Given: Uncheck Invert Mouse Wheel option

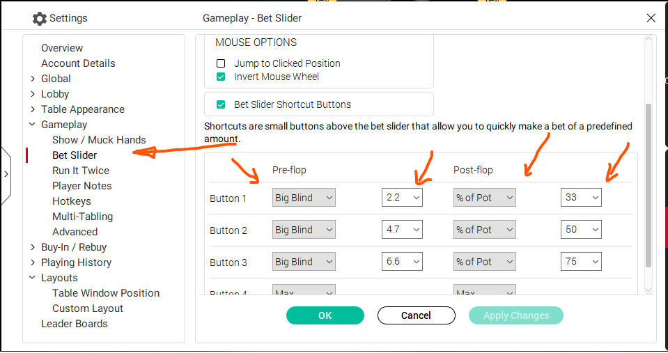Looking at the screenshot, I should pos(221,77).
